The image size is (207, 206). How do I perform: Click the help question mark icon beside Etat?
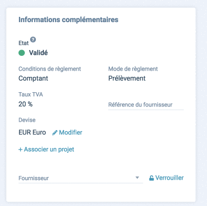33,40
